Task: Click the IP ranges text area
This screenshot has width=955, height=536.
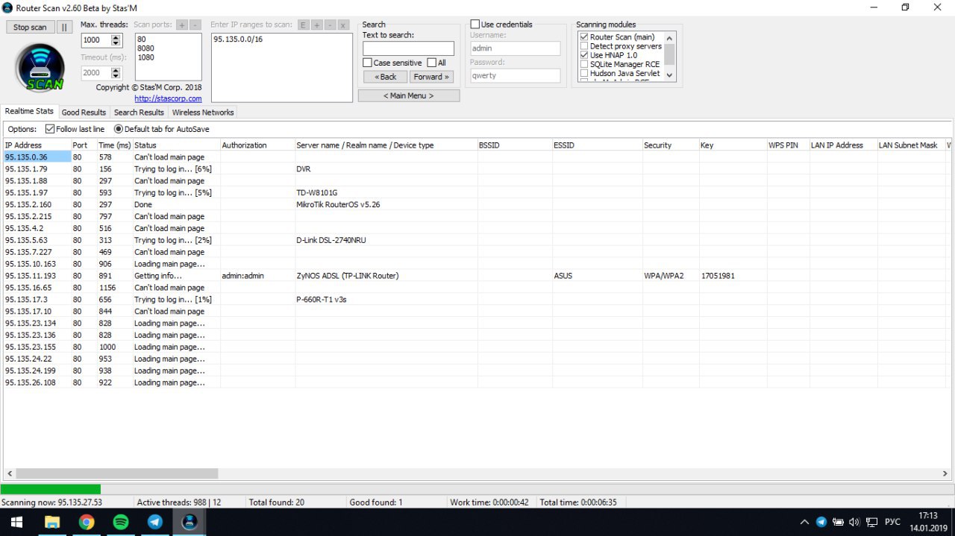Action: coord(282,67)
